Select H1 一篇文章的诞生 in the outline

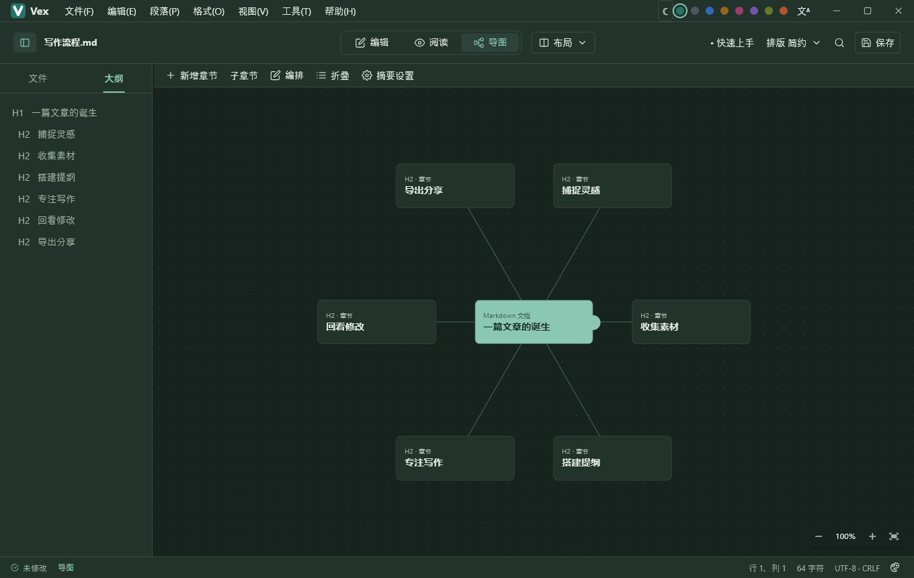click(x=76, y=113)
